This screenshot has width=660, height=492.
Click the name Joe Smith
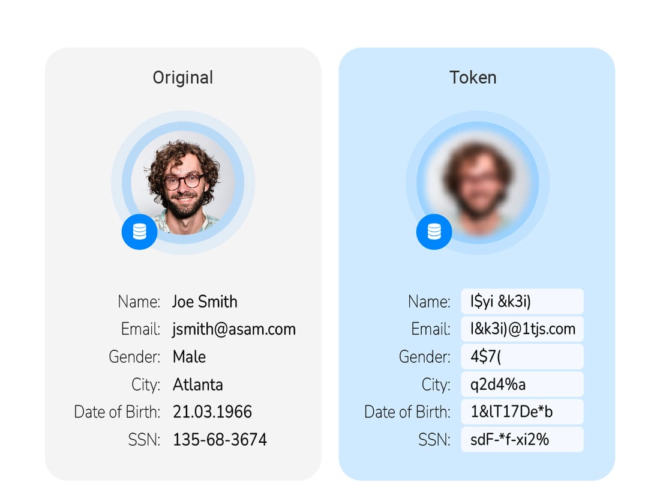click(205, 302)
